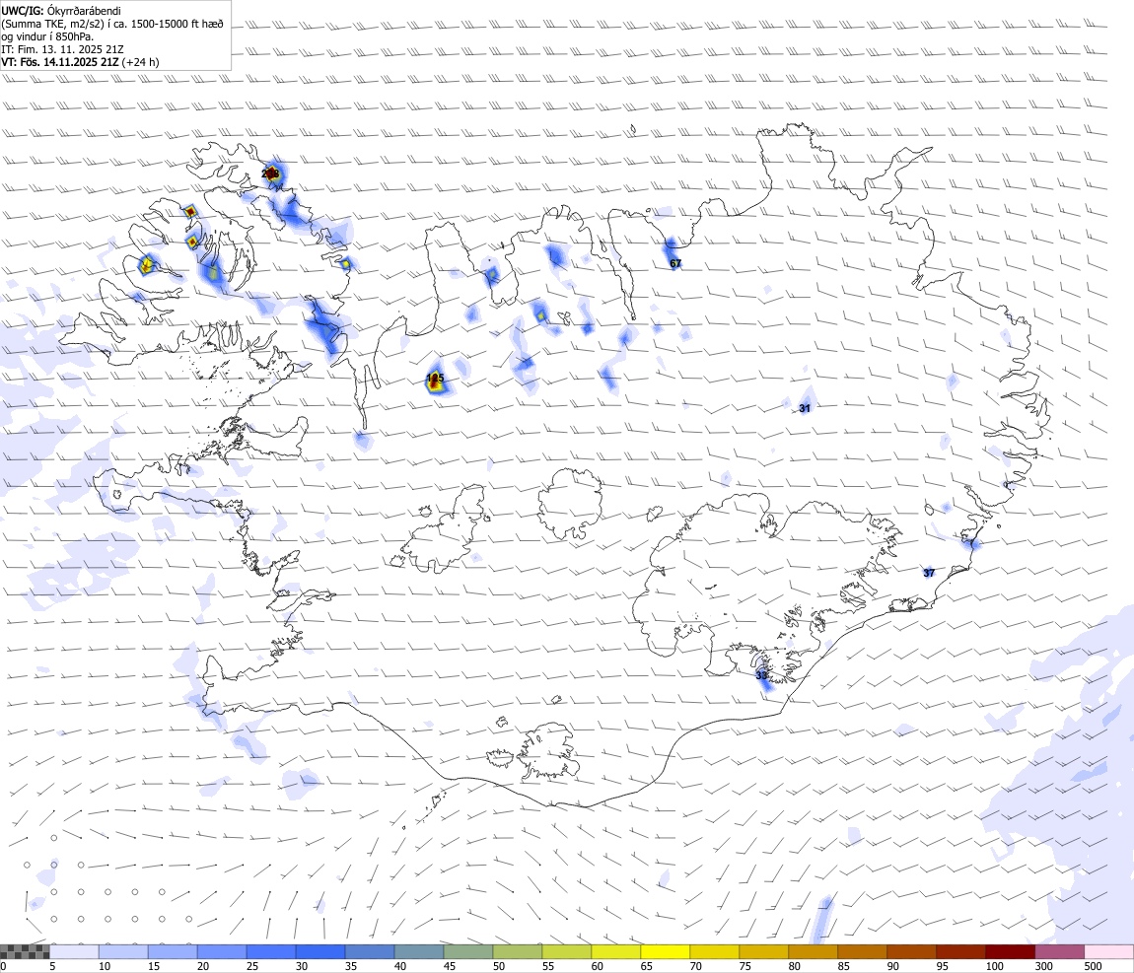
Task: Click the yellow legend swatch between 65 and 70
Action: click(x=666, y=952)
